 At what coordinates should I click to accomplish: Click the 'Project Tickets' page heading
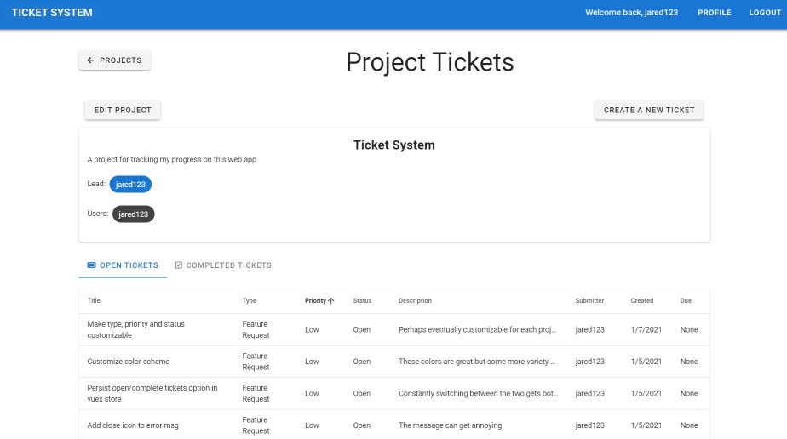tap(430, 62)
